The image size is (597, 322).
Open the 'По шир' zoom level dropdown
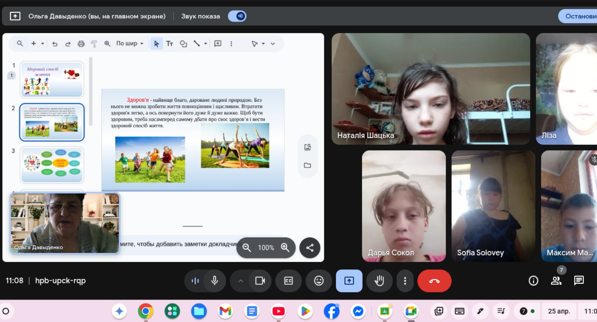(x=130, y=44)
